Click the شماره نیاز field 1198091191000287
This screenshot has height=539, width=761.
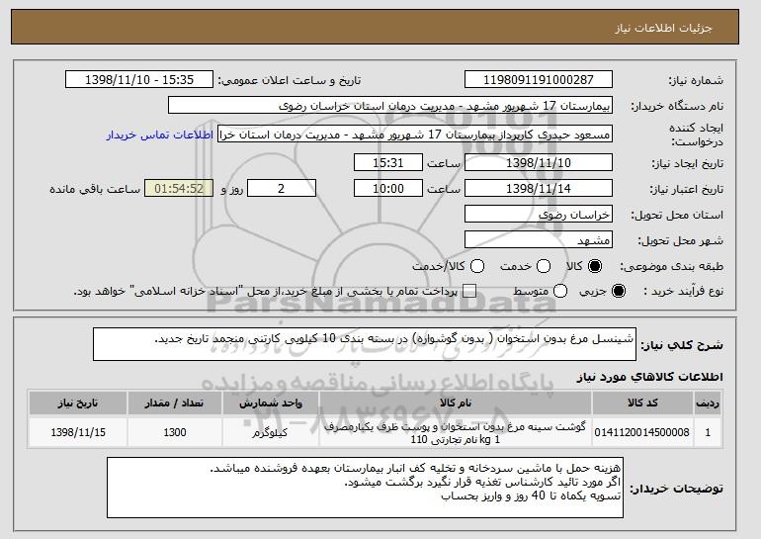(x=539, y=80)
